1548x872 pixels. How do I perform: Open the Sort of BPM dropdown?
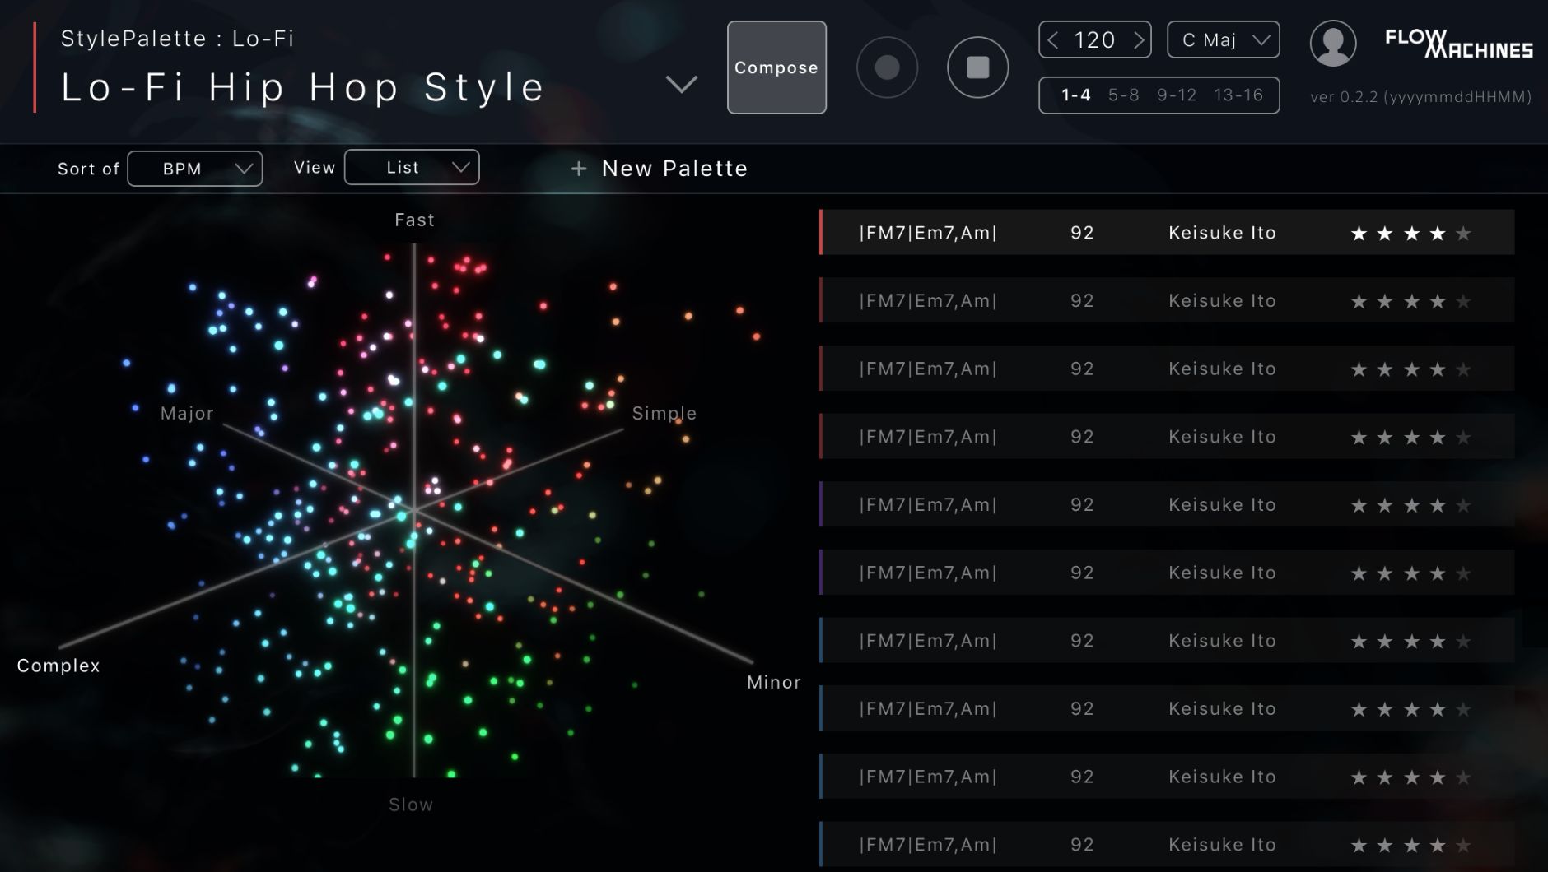click(195, 169)
